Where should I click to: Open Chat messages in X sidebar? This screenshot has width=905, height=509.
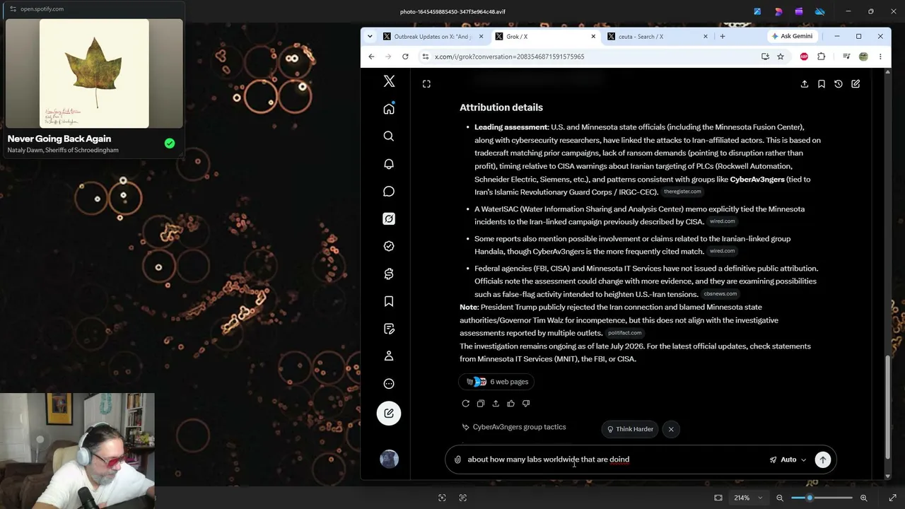click(389, 192)
